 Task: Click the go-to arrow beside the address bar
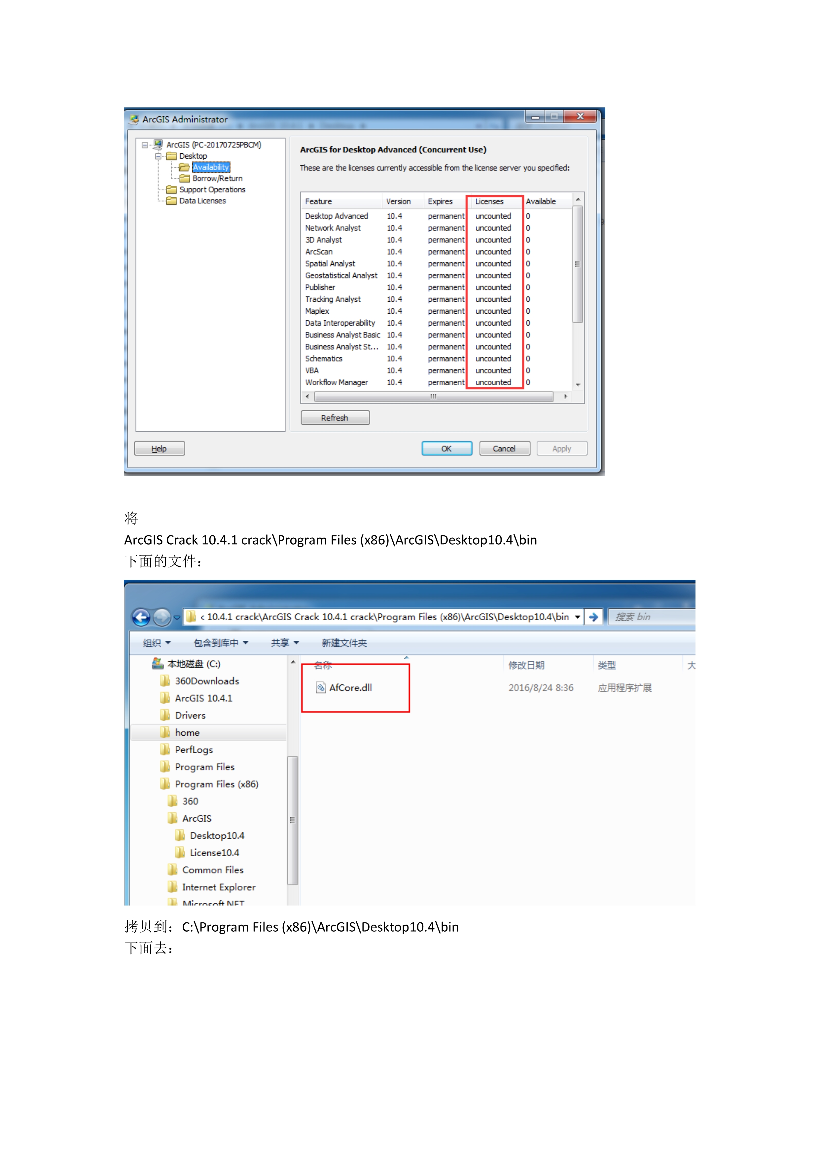594,617
